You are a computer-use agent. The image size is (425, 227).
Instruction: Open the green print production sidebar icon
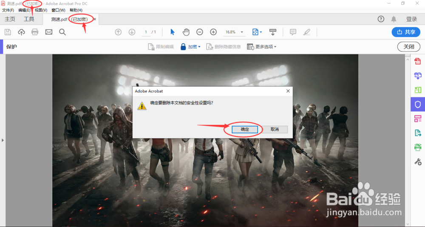coord(418,147)
